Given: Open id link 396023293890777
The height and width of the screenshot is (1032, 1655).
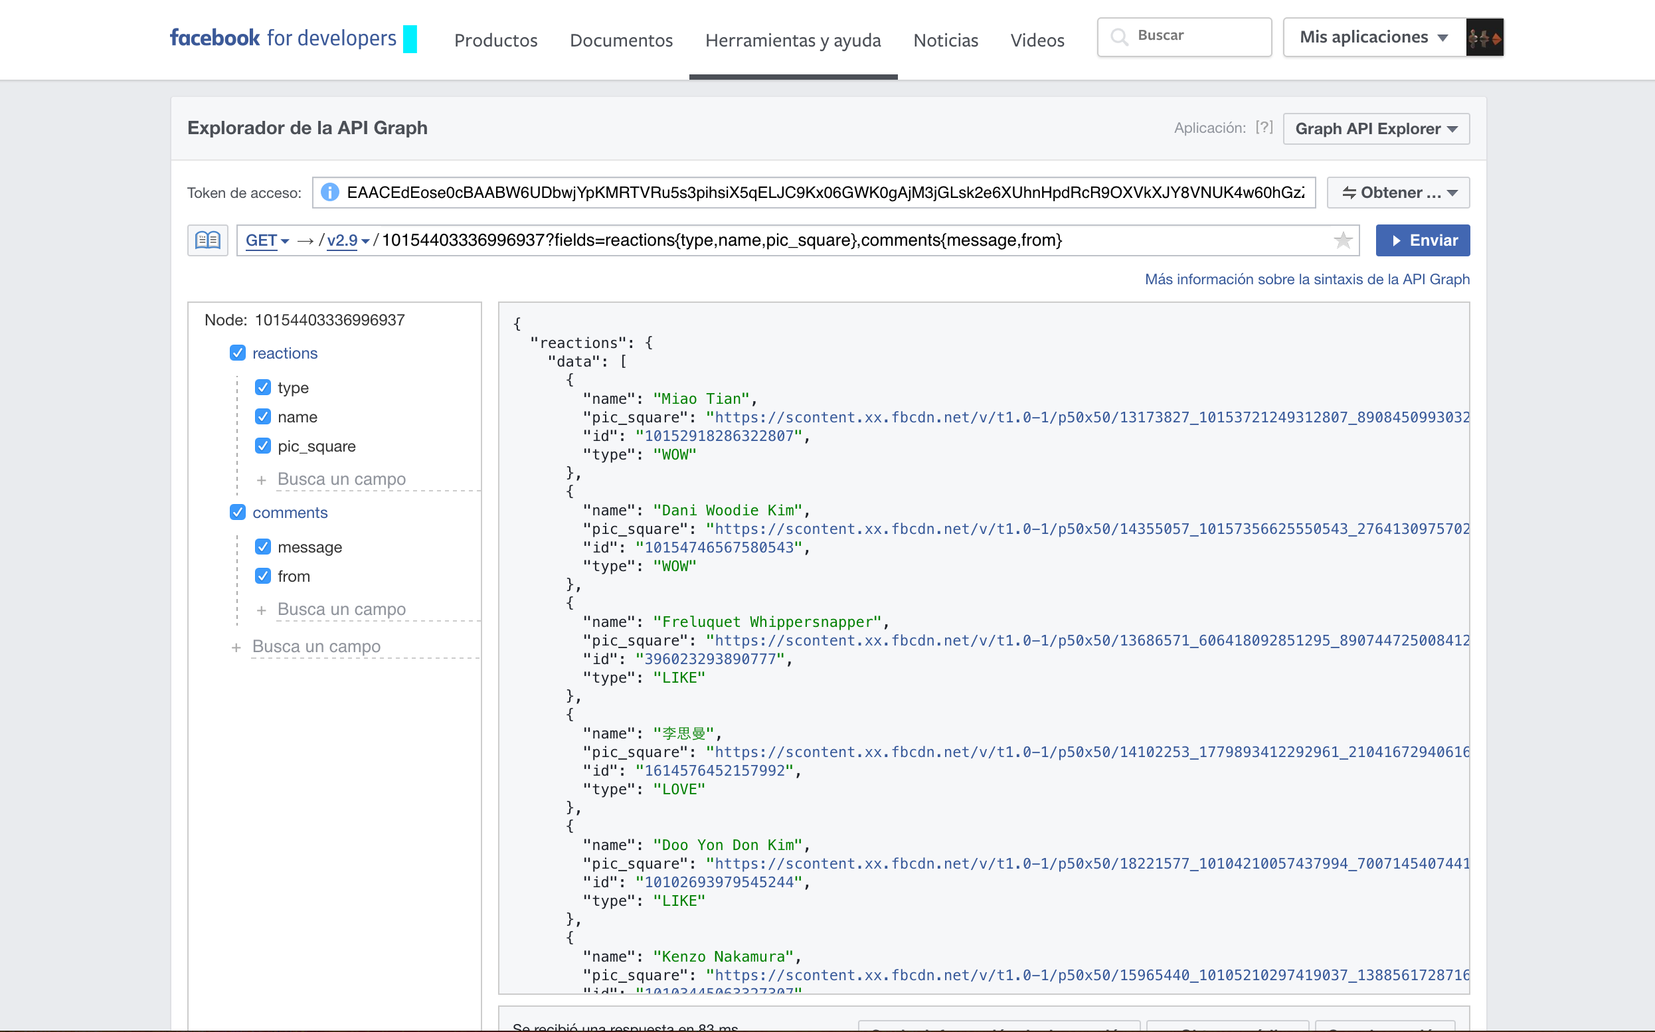Looking at the screenshot, I should pos(711,659).
